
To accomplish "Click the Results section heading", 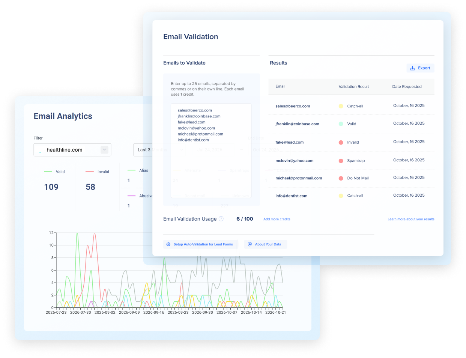I will tap(278, 63).
